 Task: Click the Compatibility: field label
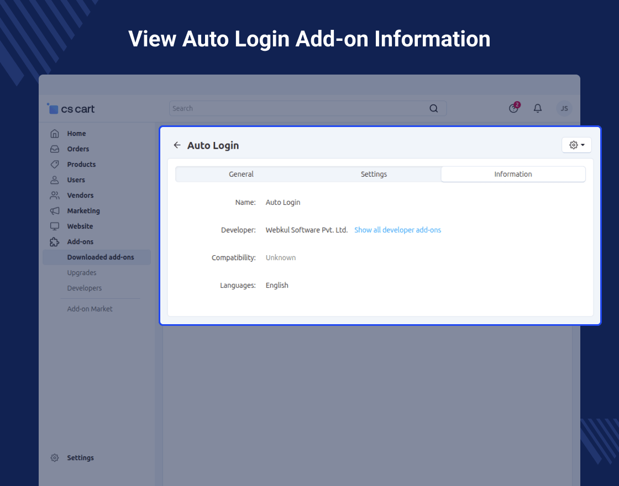(x=234, y=257)
